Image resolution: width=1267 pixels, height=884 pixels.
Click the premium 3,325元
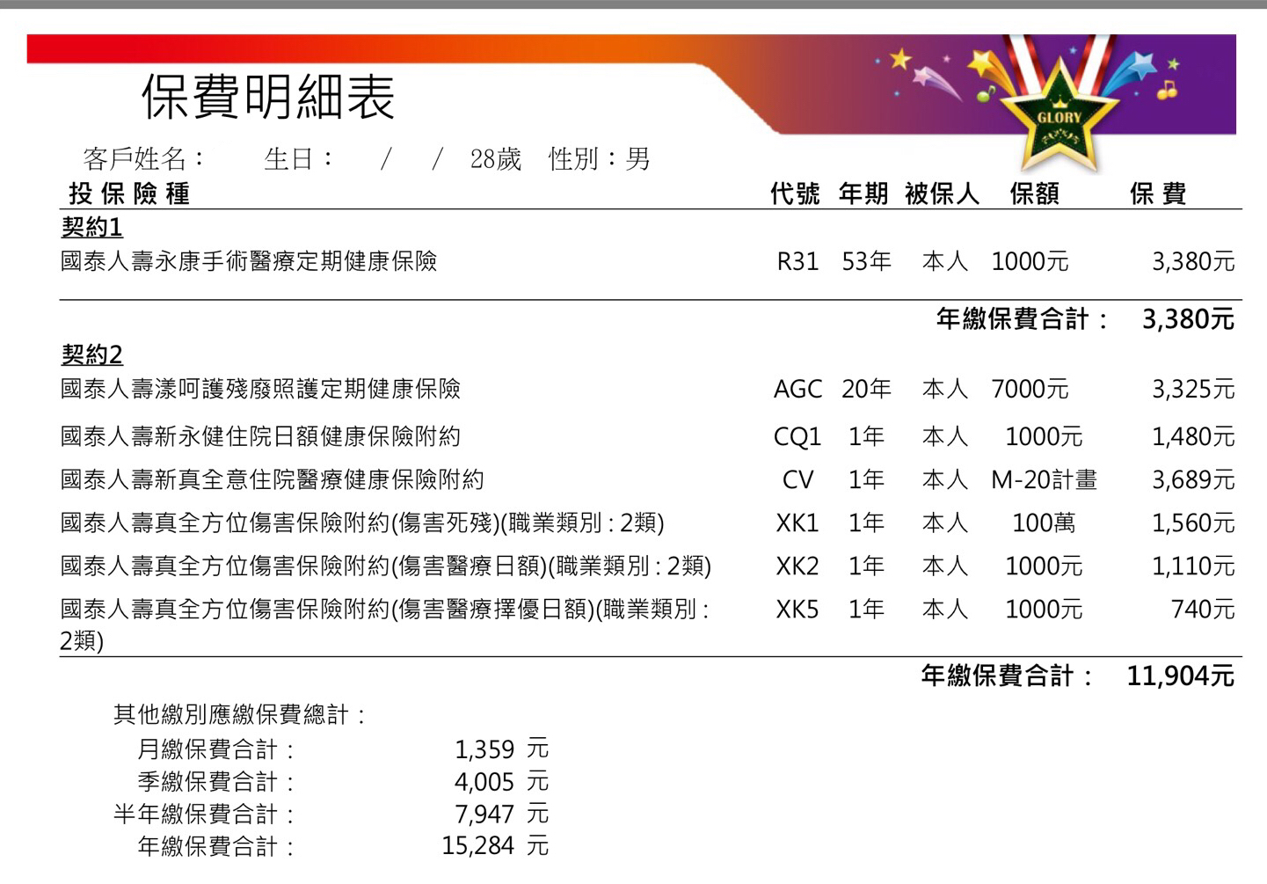[1193, 389]
